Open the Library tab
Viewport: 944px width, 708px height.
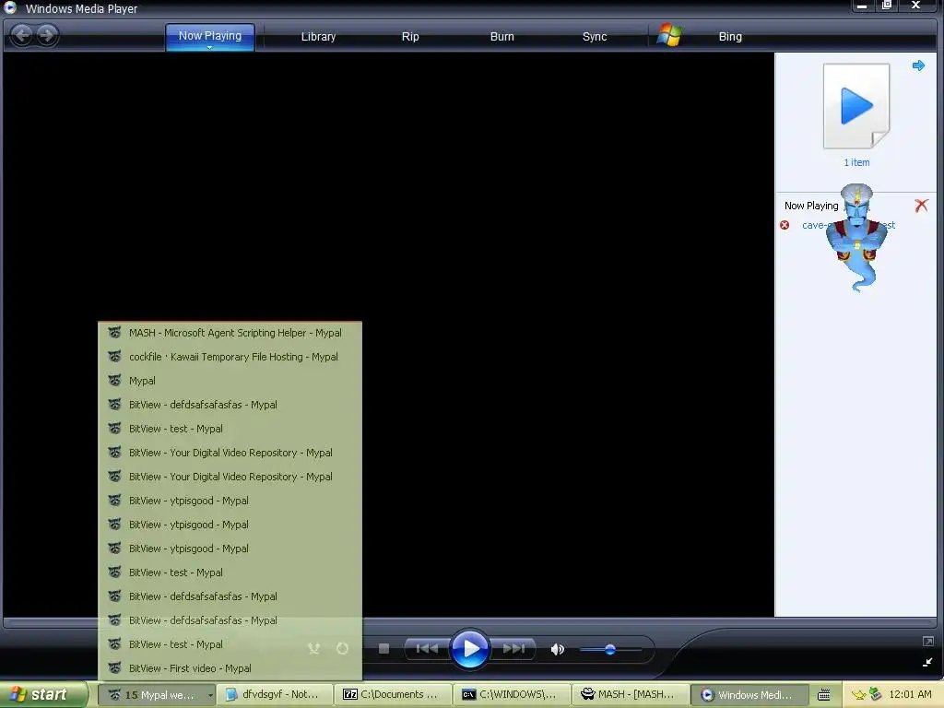pyautogui.click(x=318, y=37)
